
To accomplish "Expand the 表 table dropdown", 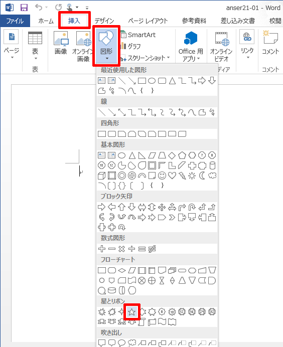I will click(x=35, y=46).
